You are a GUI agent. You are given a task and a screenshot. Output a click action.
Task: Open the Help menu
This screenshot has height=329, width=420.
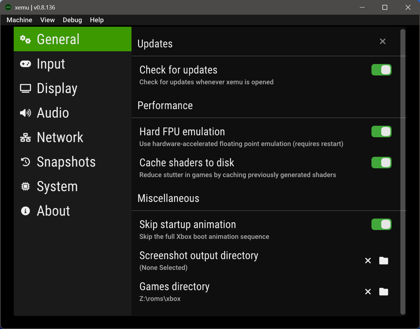point(97,20)
